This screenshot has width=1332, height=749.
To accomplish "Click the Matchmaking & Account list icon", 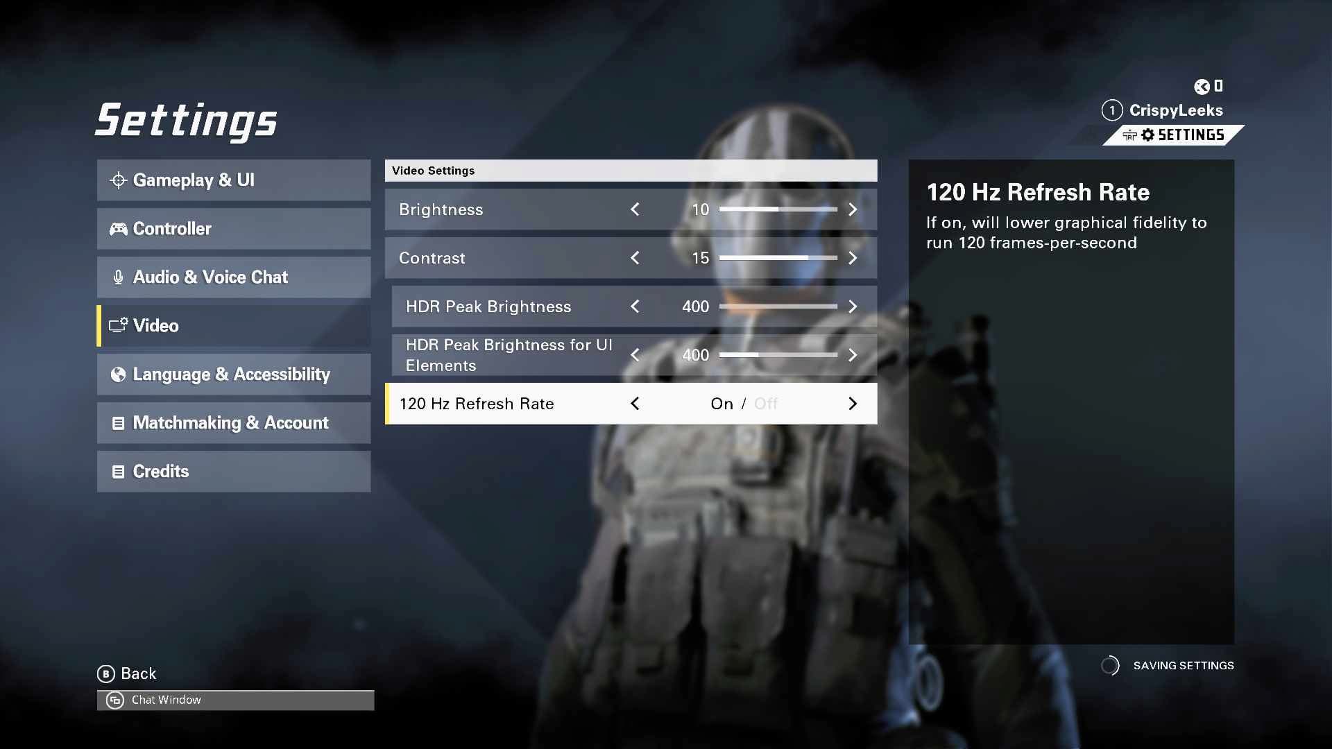I will [x=117, y=422].
